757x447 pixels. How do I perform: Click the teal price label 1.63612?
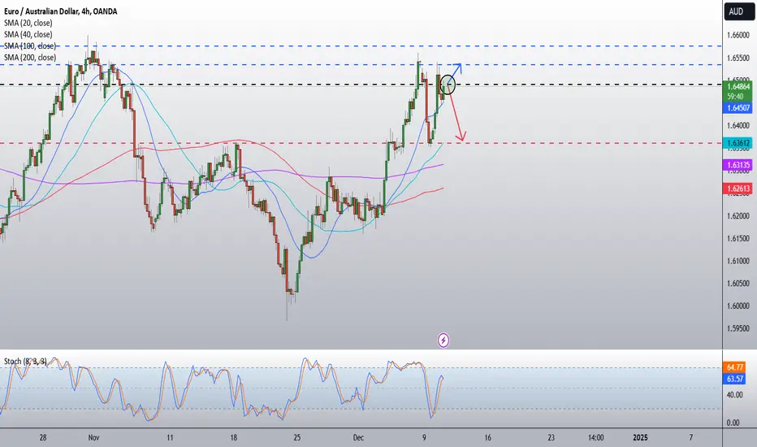pyautogui.click(x=738, y=143)
